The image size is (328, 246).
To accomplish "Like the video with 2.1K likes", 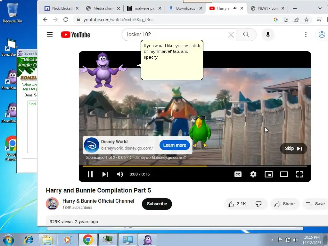I will click(237, 204).
